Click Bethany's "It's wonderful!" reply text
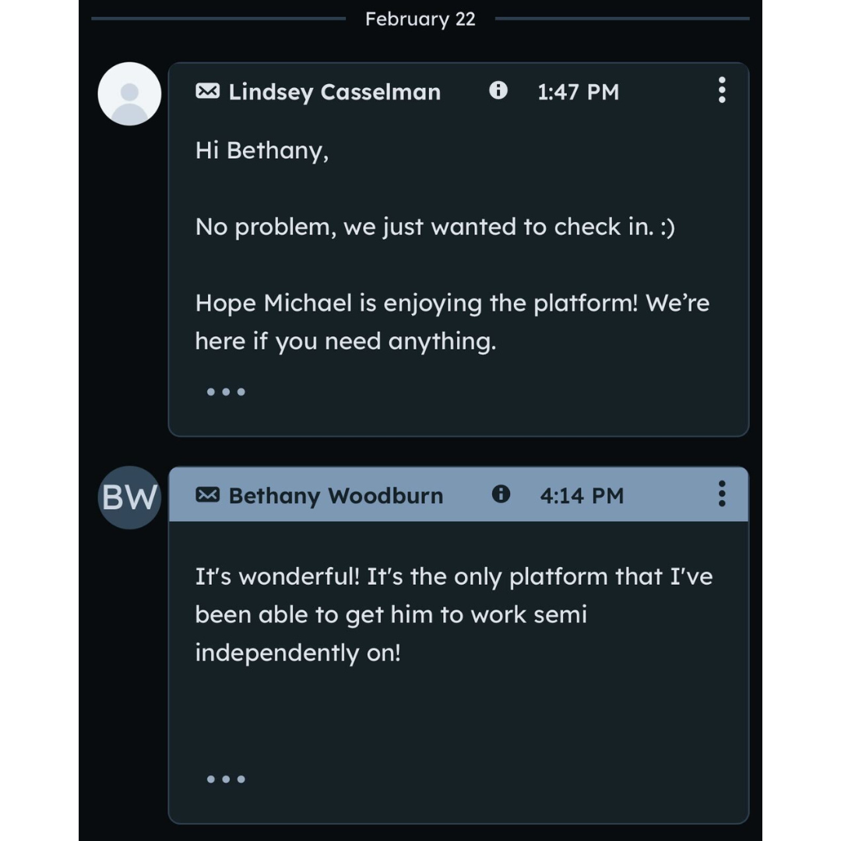The width and height of the screenshot is (841, 841). pos(453,614)
